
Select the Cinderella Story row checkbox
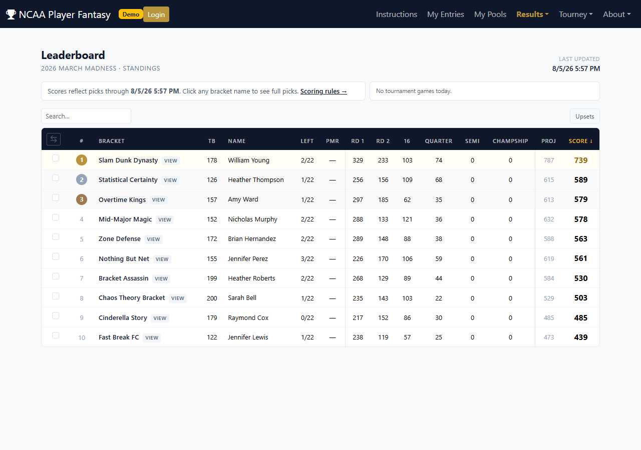point(56,315)
